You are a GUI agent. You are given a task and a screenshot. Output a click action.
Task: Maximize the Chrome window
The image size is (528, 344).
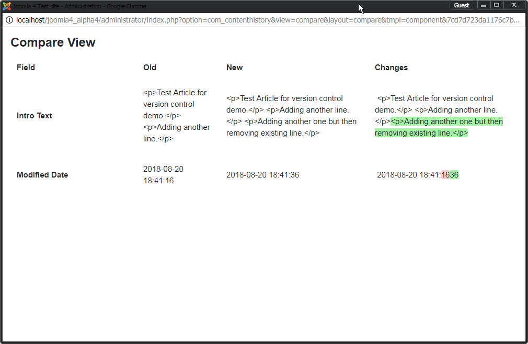[496, 5]
